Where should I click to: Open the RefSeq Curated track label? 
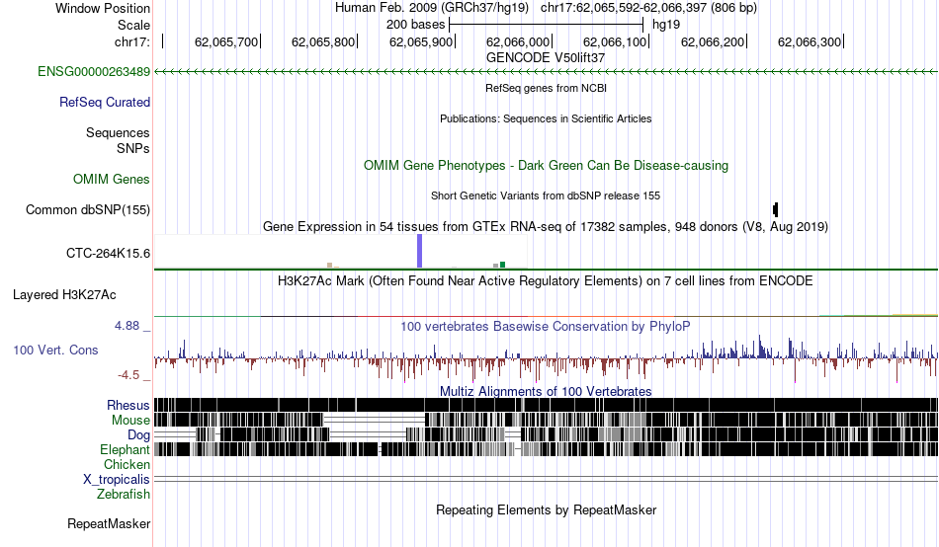tap(105, 103)
